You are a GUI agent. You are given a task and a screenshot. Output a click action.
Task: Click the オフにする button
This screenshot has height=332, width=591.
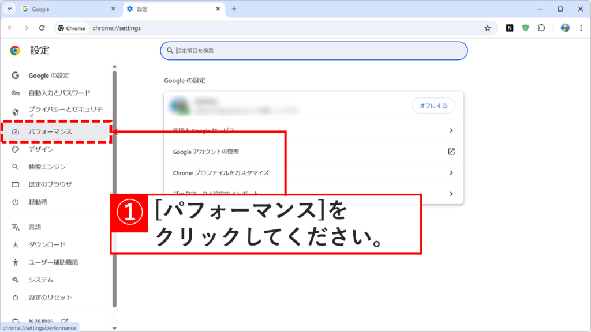point(433,105)
